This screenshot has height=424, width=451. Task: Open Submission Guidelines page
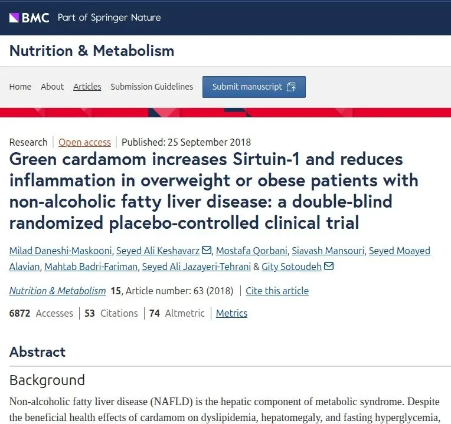(152, 87)
